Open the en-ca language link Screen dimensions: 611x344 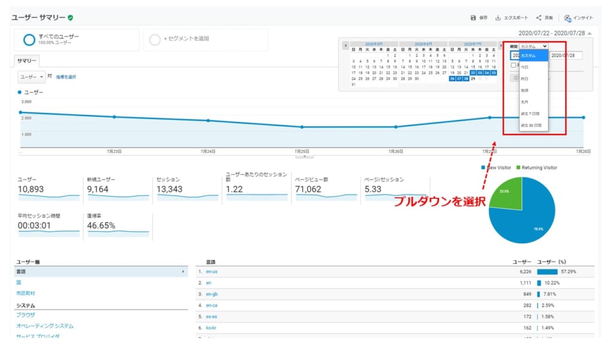pos(212,305)
